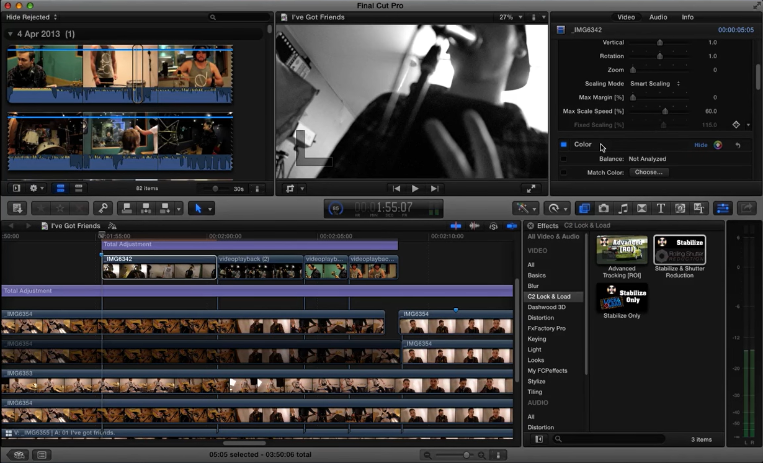Viewport: 763px width, 463px height.
Task: Open the Scaling Mode Smart Scaling dropdown
Action: pyautogui.click(x=655, y=84)
